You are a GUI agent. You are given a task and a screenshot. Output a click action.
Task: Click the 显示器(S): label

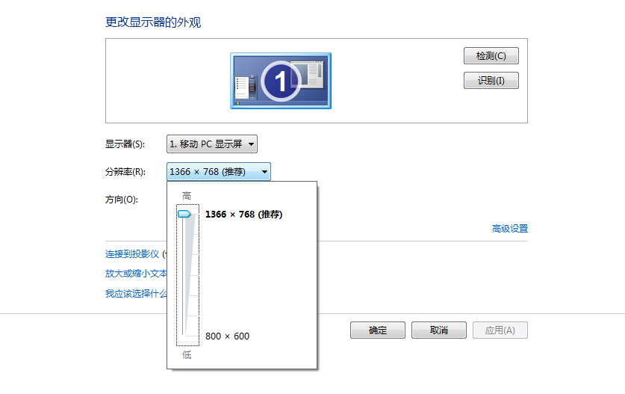[x=125, y=144]
